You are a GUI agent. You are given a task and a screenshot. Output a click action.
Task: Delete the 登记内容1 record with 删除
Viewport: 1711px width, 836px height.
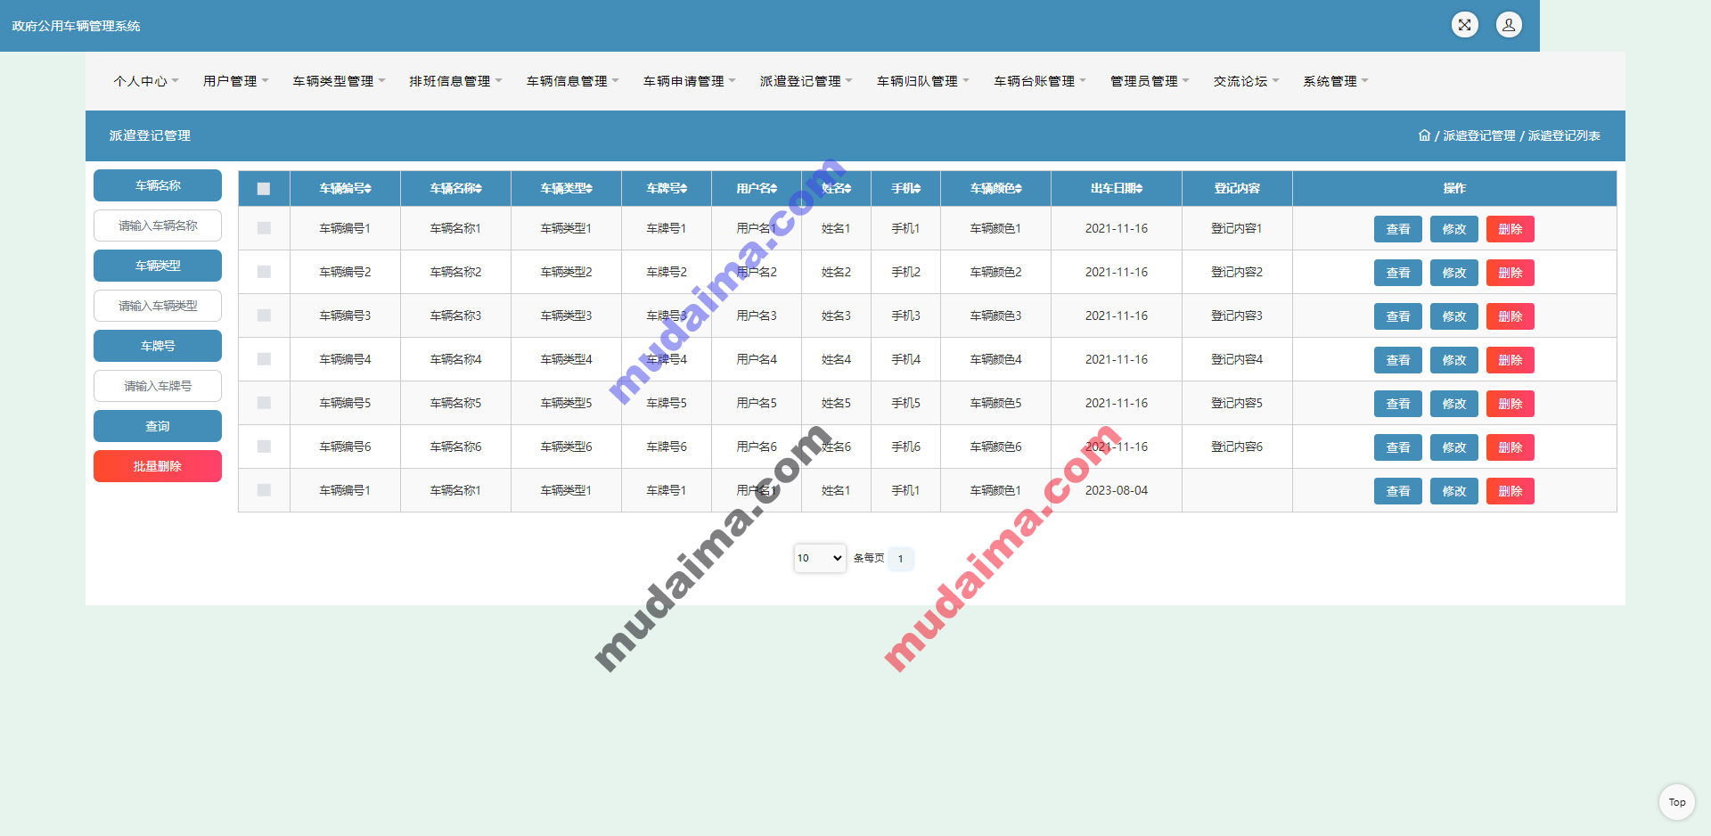click(x=1510, y=229)
